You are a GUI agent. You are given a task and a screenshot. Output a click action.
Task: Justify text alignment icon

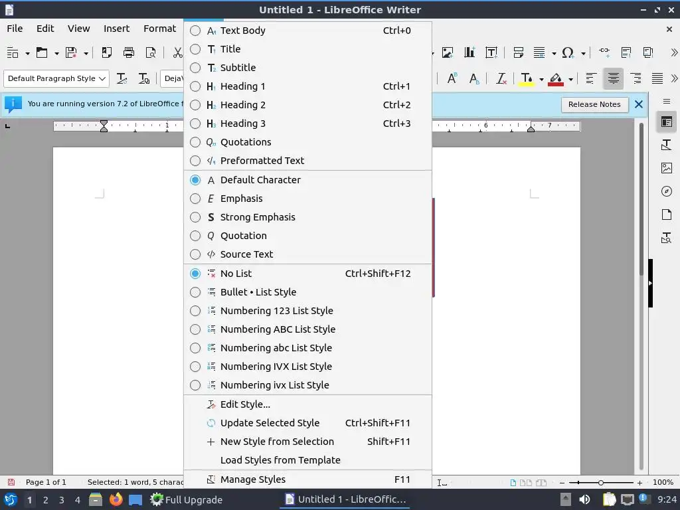(657, 78)
